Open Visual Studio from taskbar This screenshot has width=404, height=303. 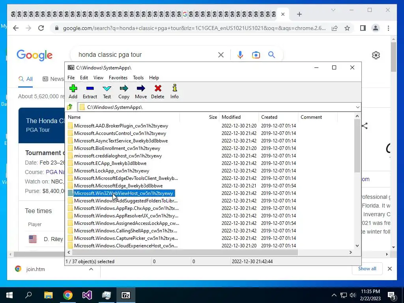click(87, 295)
